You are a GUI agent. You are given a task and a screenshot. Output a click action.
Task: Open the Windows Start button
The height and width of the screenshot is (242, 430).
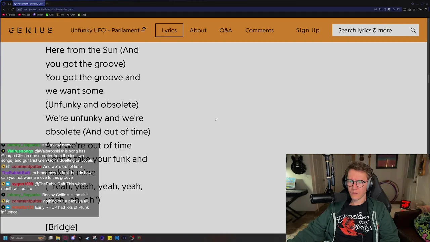[5, 238]
